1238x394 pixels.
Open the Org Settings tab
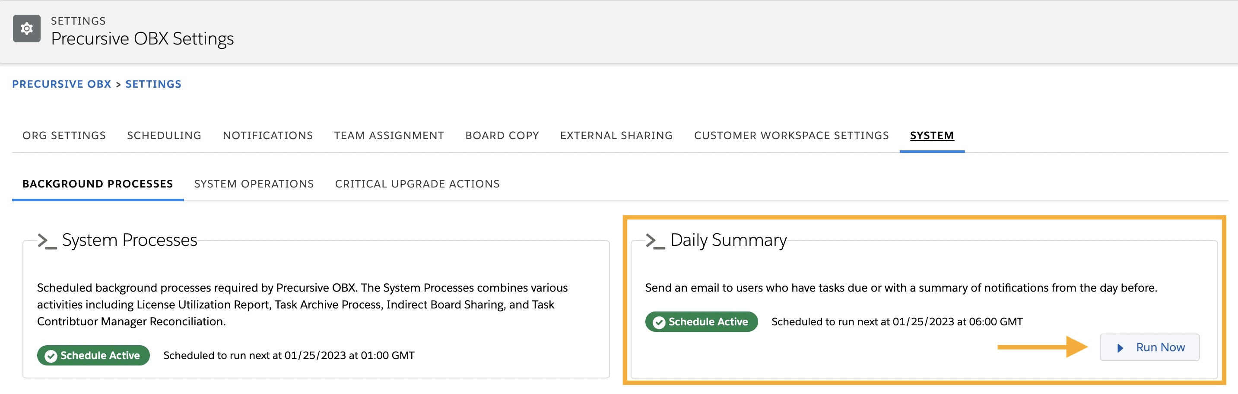[64, 136]
